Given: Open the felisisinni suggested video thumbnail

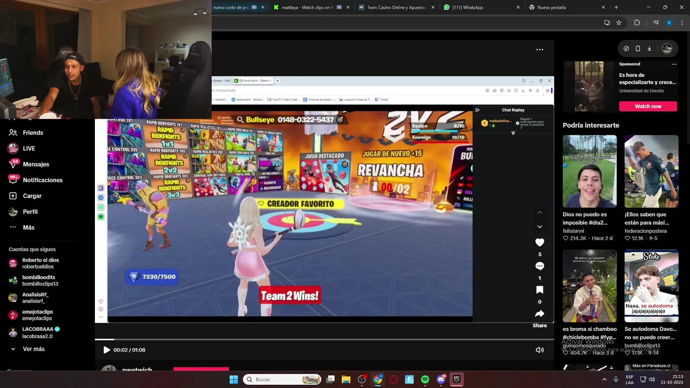Looking at the screenshot, I should 590,171.
